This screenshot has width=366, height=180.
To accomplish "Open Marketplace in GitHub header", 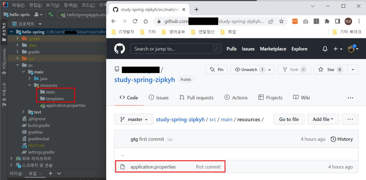I will (x=273, y=49).
